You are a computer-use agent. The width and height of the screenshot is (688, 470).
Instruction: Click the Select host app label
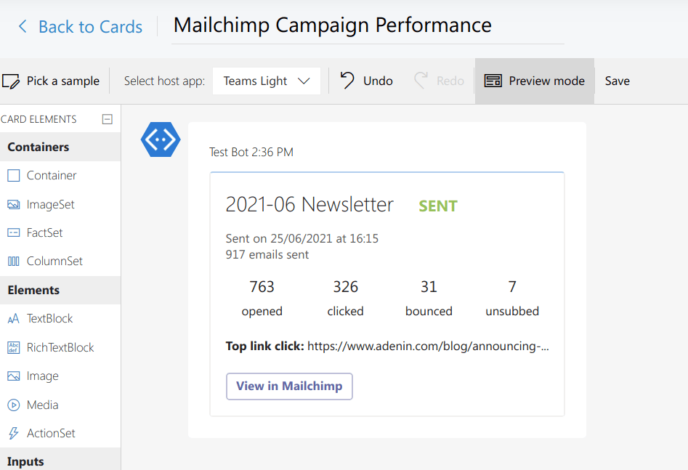(x=164, y=81)
